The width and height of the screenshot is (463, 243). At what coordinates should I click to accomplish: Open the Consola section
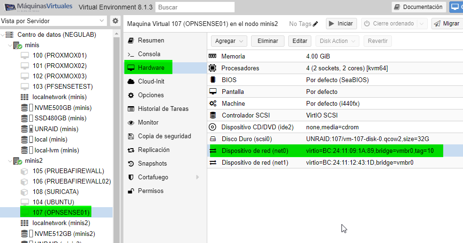pyautogui.click(x=149, y=54)
